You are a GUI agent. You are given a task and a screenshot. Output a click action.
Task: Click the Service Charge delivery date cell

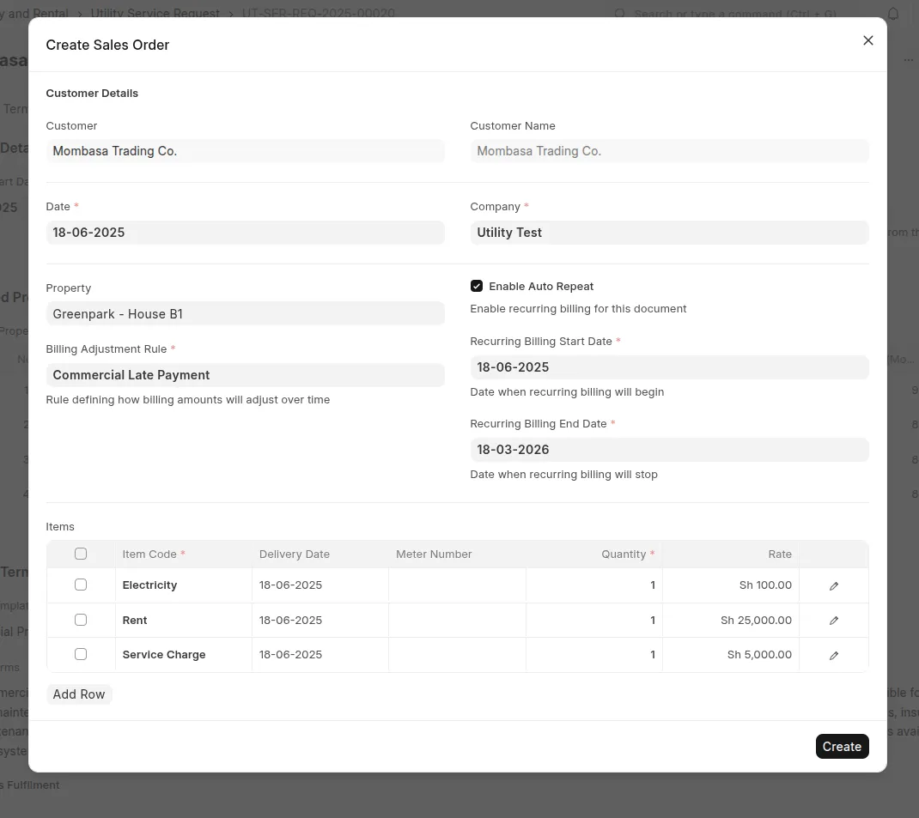pos(320,655)
